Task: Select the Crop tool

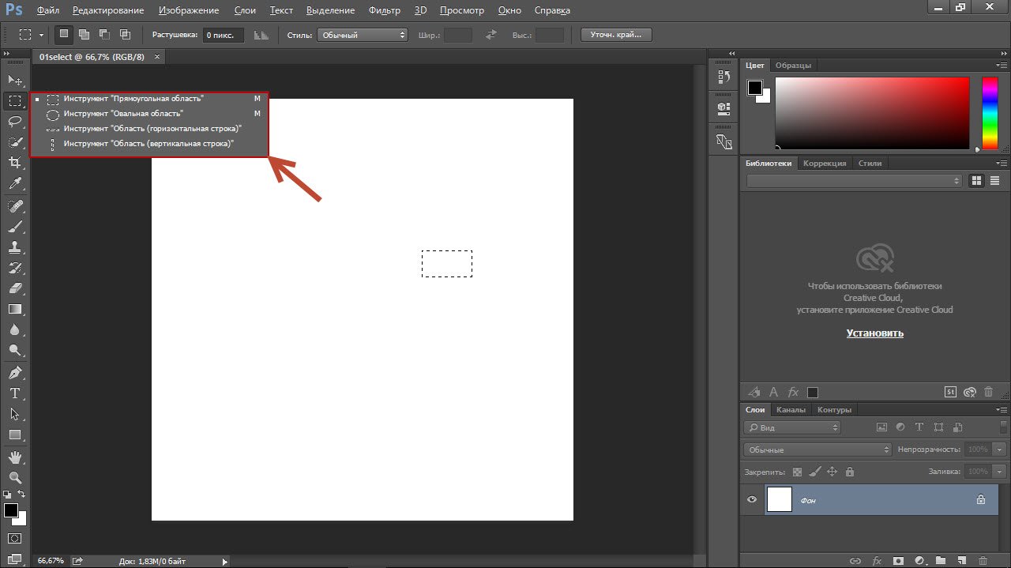Action: (15, 163)
